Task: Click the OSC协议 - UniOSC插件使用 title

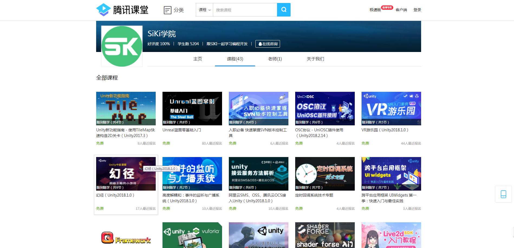Action: click(319, 133)
